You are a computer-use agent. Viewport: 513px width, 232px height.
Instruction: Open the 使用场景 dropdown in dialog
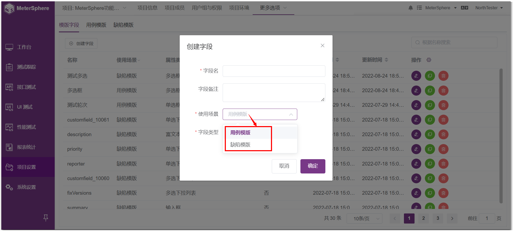[x=260, y=114]
